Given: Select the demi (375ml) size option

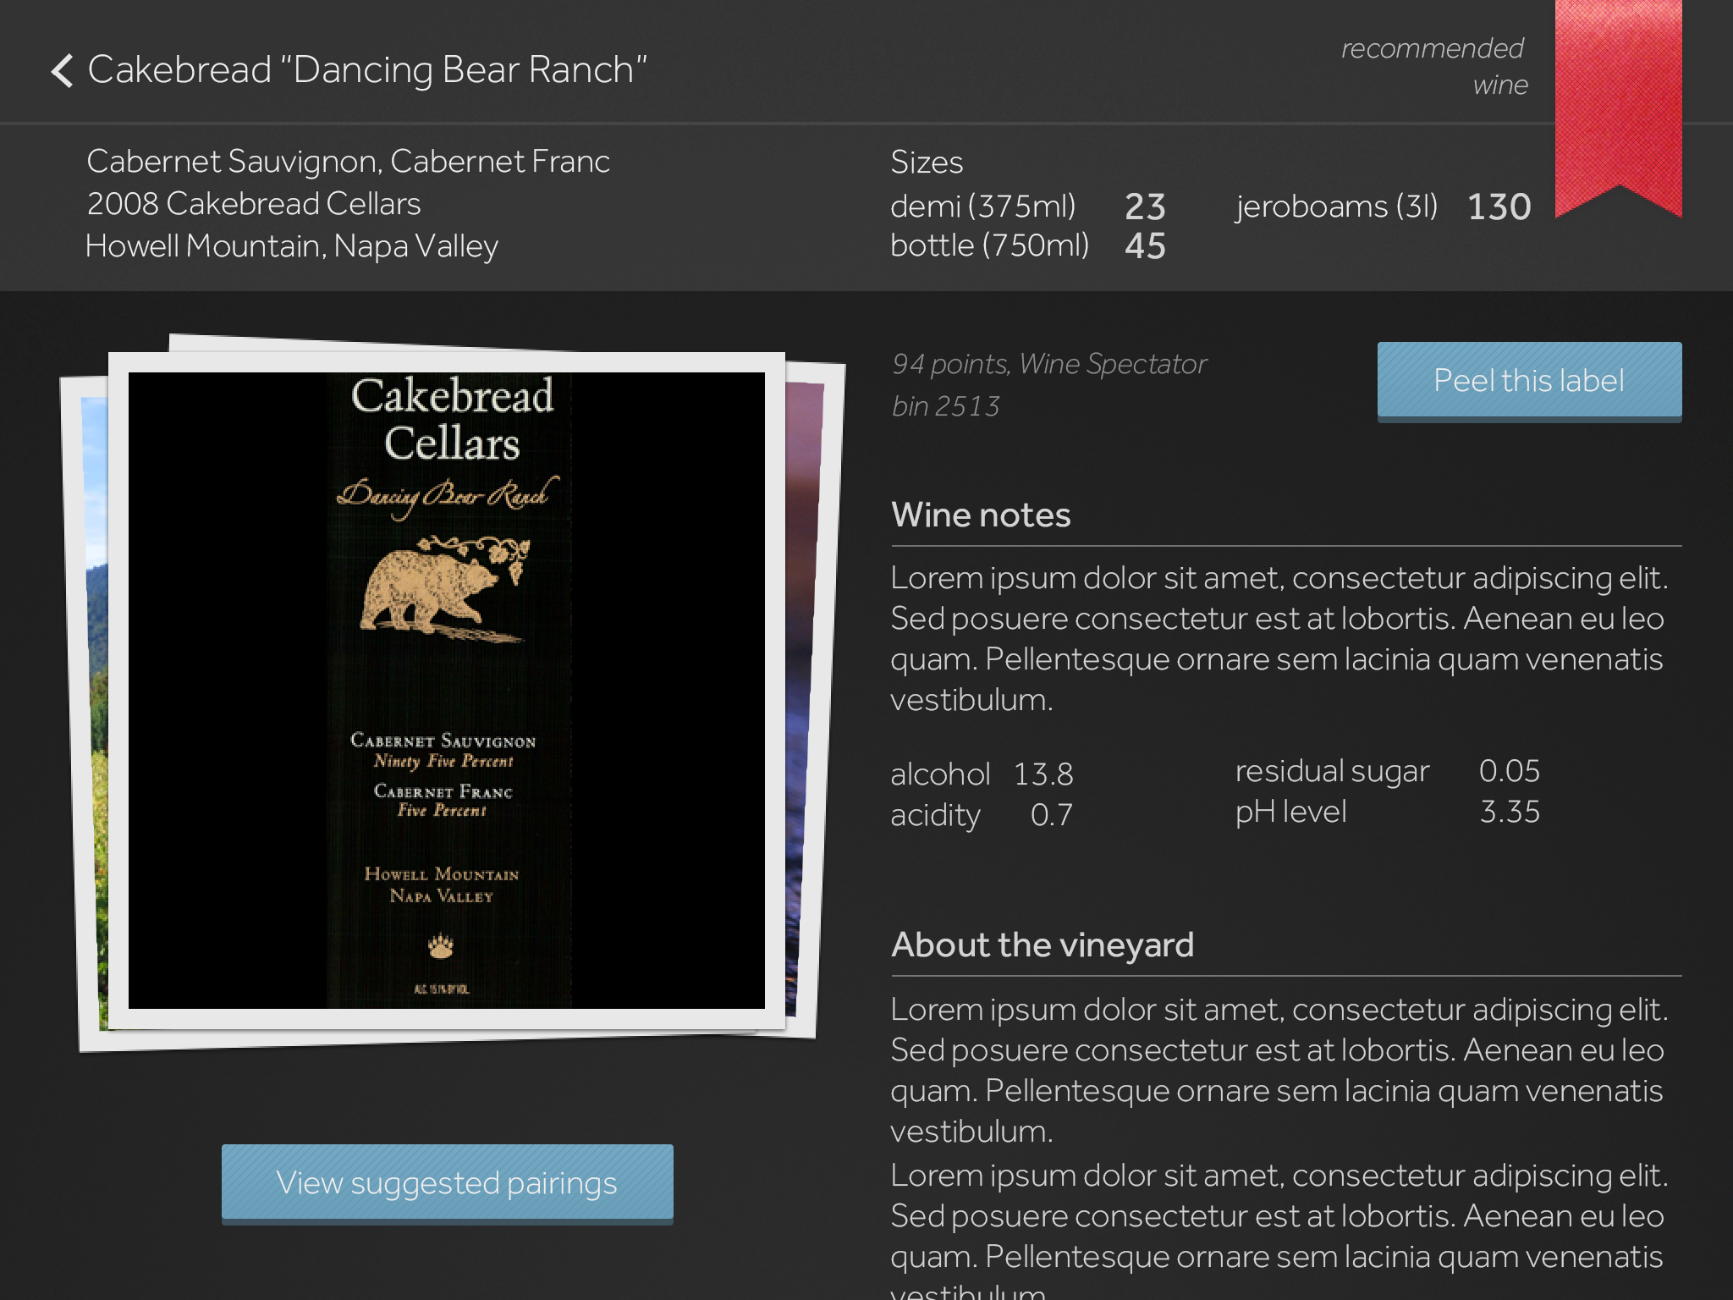Looking at the screenshot, I should click(x=982, y=207).
